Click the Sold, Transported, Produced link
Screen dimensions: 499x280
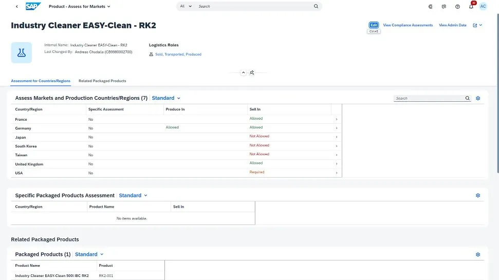(178, 54)
